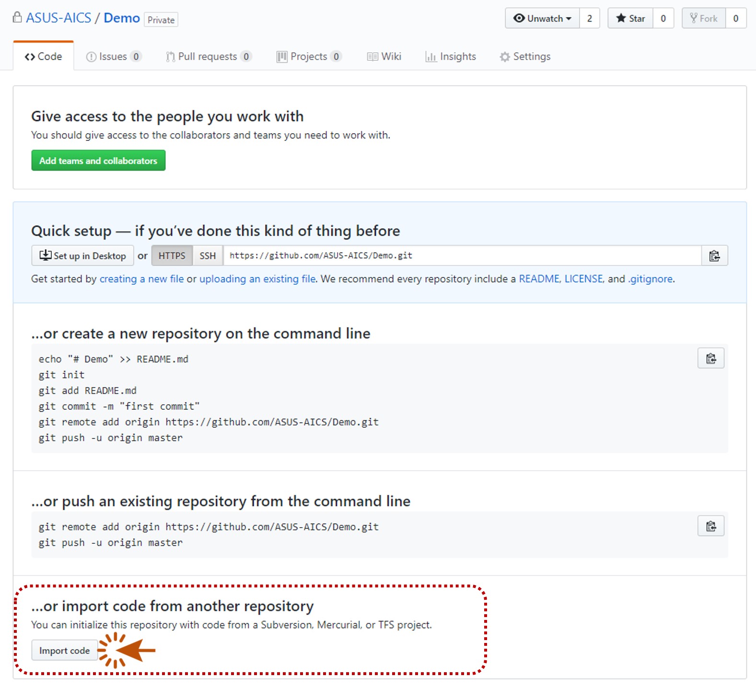Click the eye icon in the Unwatch button

(x=519, y=18)
